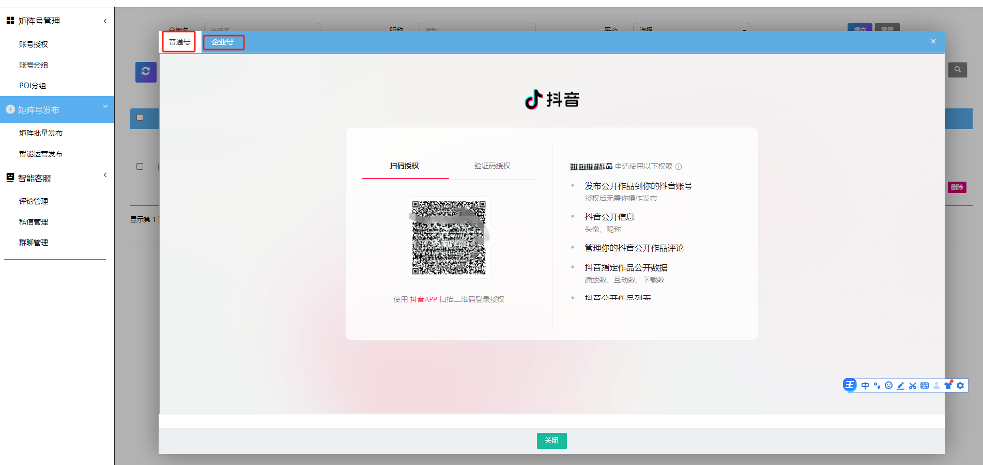Screen dimensions: 983x465
Task: Open 账号分组 in sidebar
Action: click(x=34, y=65)
